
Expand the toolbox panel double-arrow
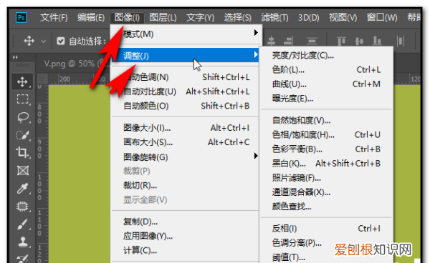(x=15, y=57)
